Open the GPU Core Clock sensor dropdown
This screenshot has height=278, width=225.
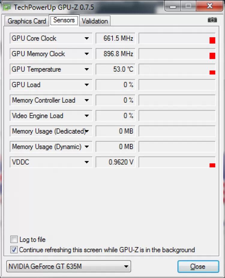[x=87, y=38]
